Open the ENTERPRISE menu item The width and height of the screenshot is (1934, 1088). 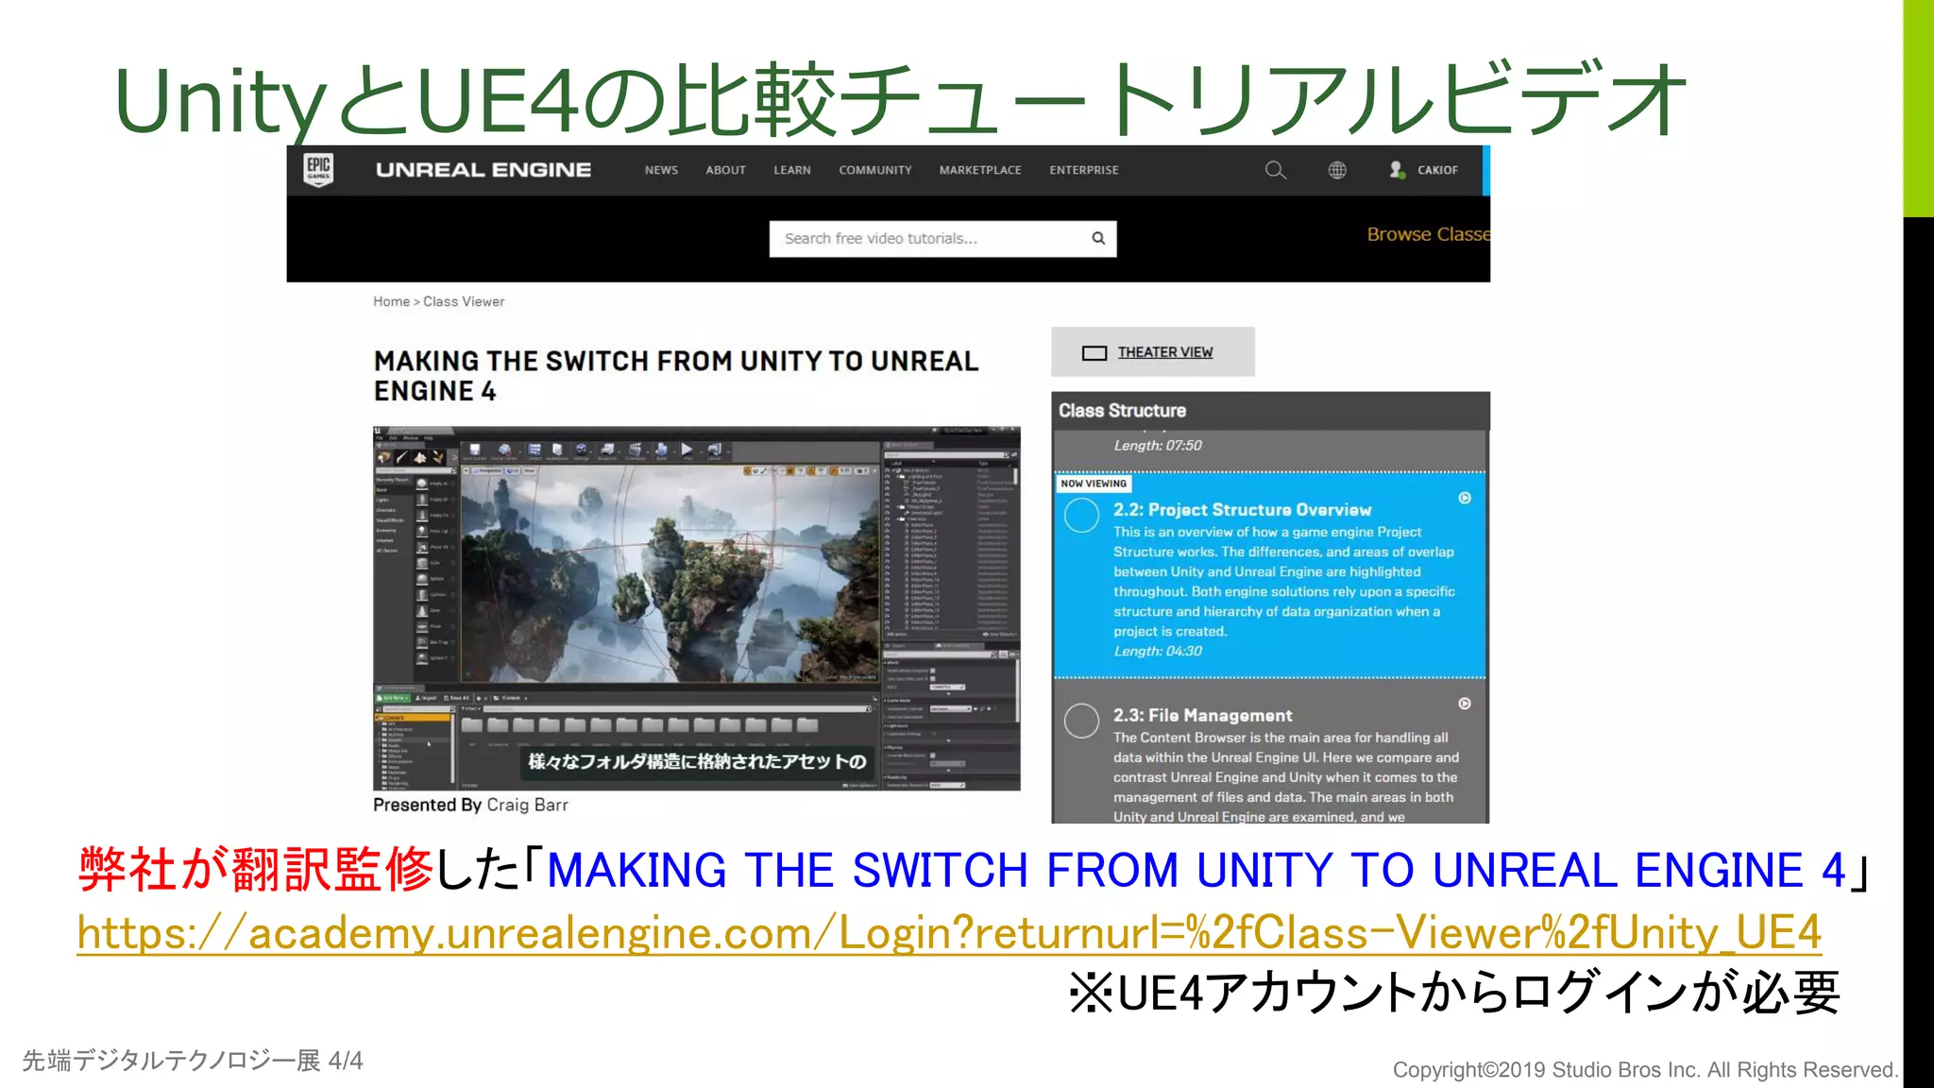(1084, 170)
